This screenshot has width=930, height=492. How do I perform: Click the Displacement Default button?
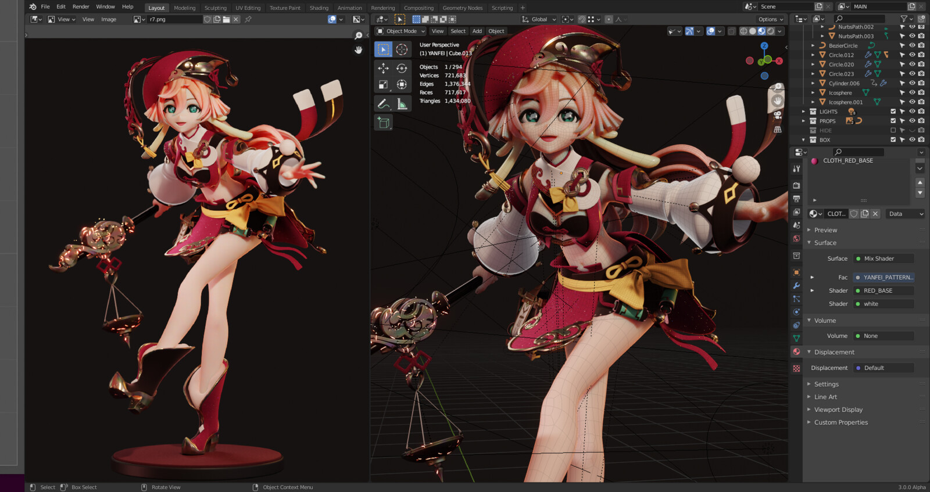(884, 368)
